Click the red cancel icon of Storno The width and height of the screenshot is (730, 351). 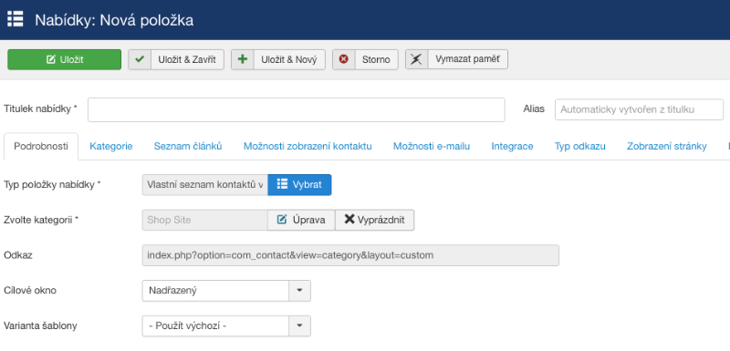point(344,59)
